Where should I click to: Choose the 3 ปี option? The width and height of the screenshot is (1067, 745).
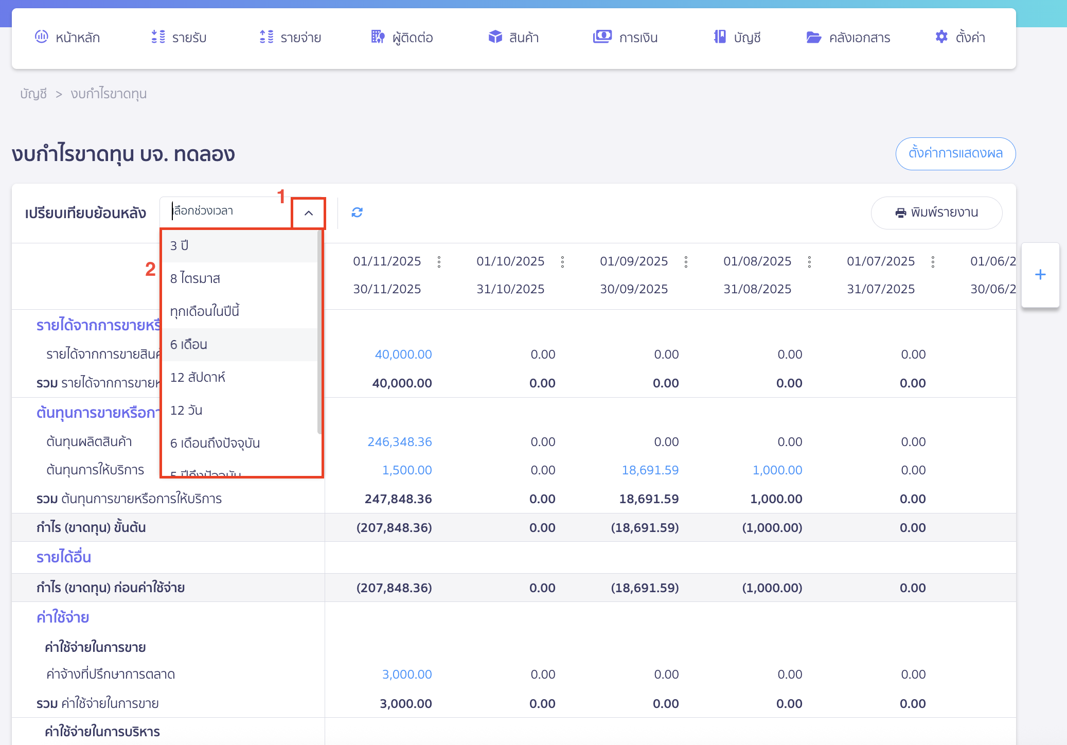click(x=239, y=246)
